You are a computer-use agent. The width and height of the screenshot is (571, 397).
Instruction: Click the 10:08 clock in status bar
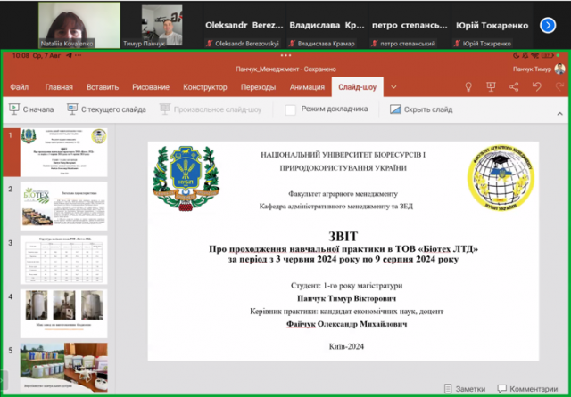click(20, 55)
